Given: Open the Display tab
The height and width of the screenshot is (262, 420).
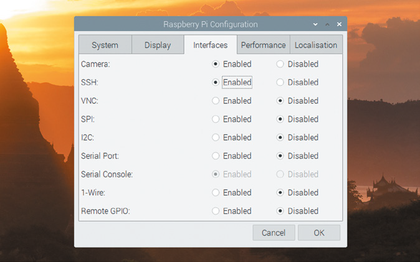Looking at the screenshot, I should click(158, 45).
